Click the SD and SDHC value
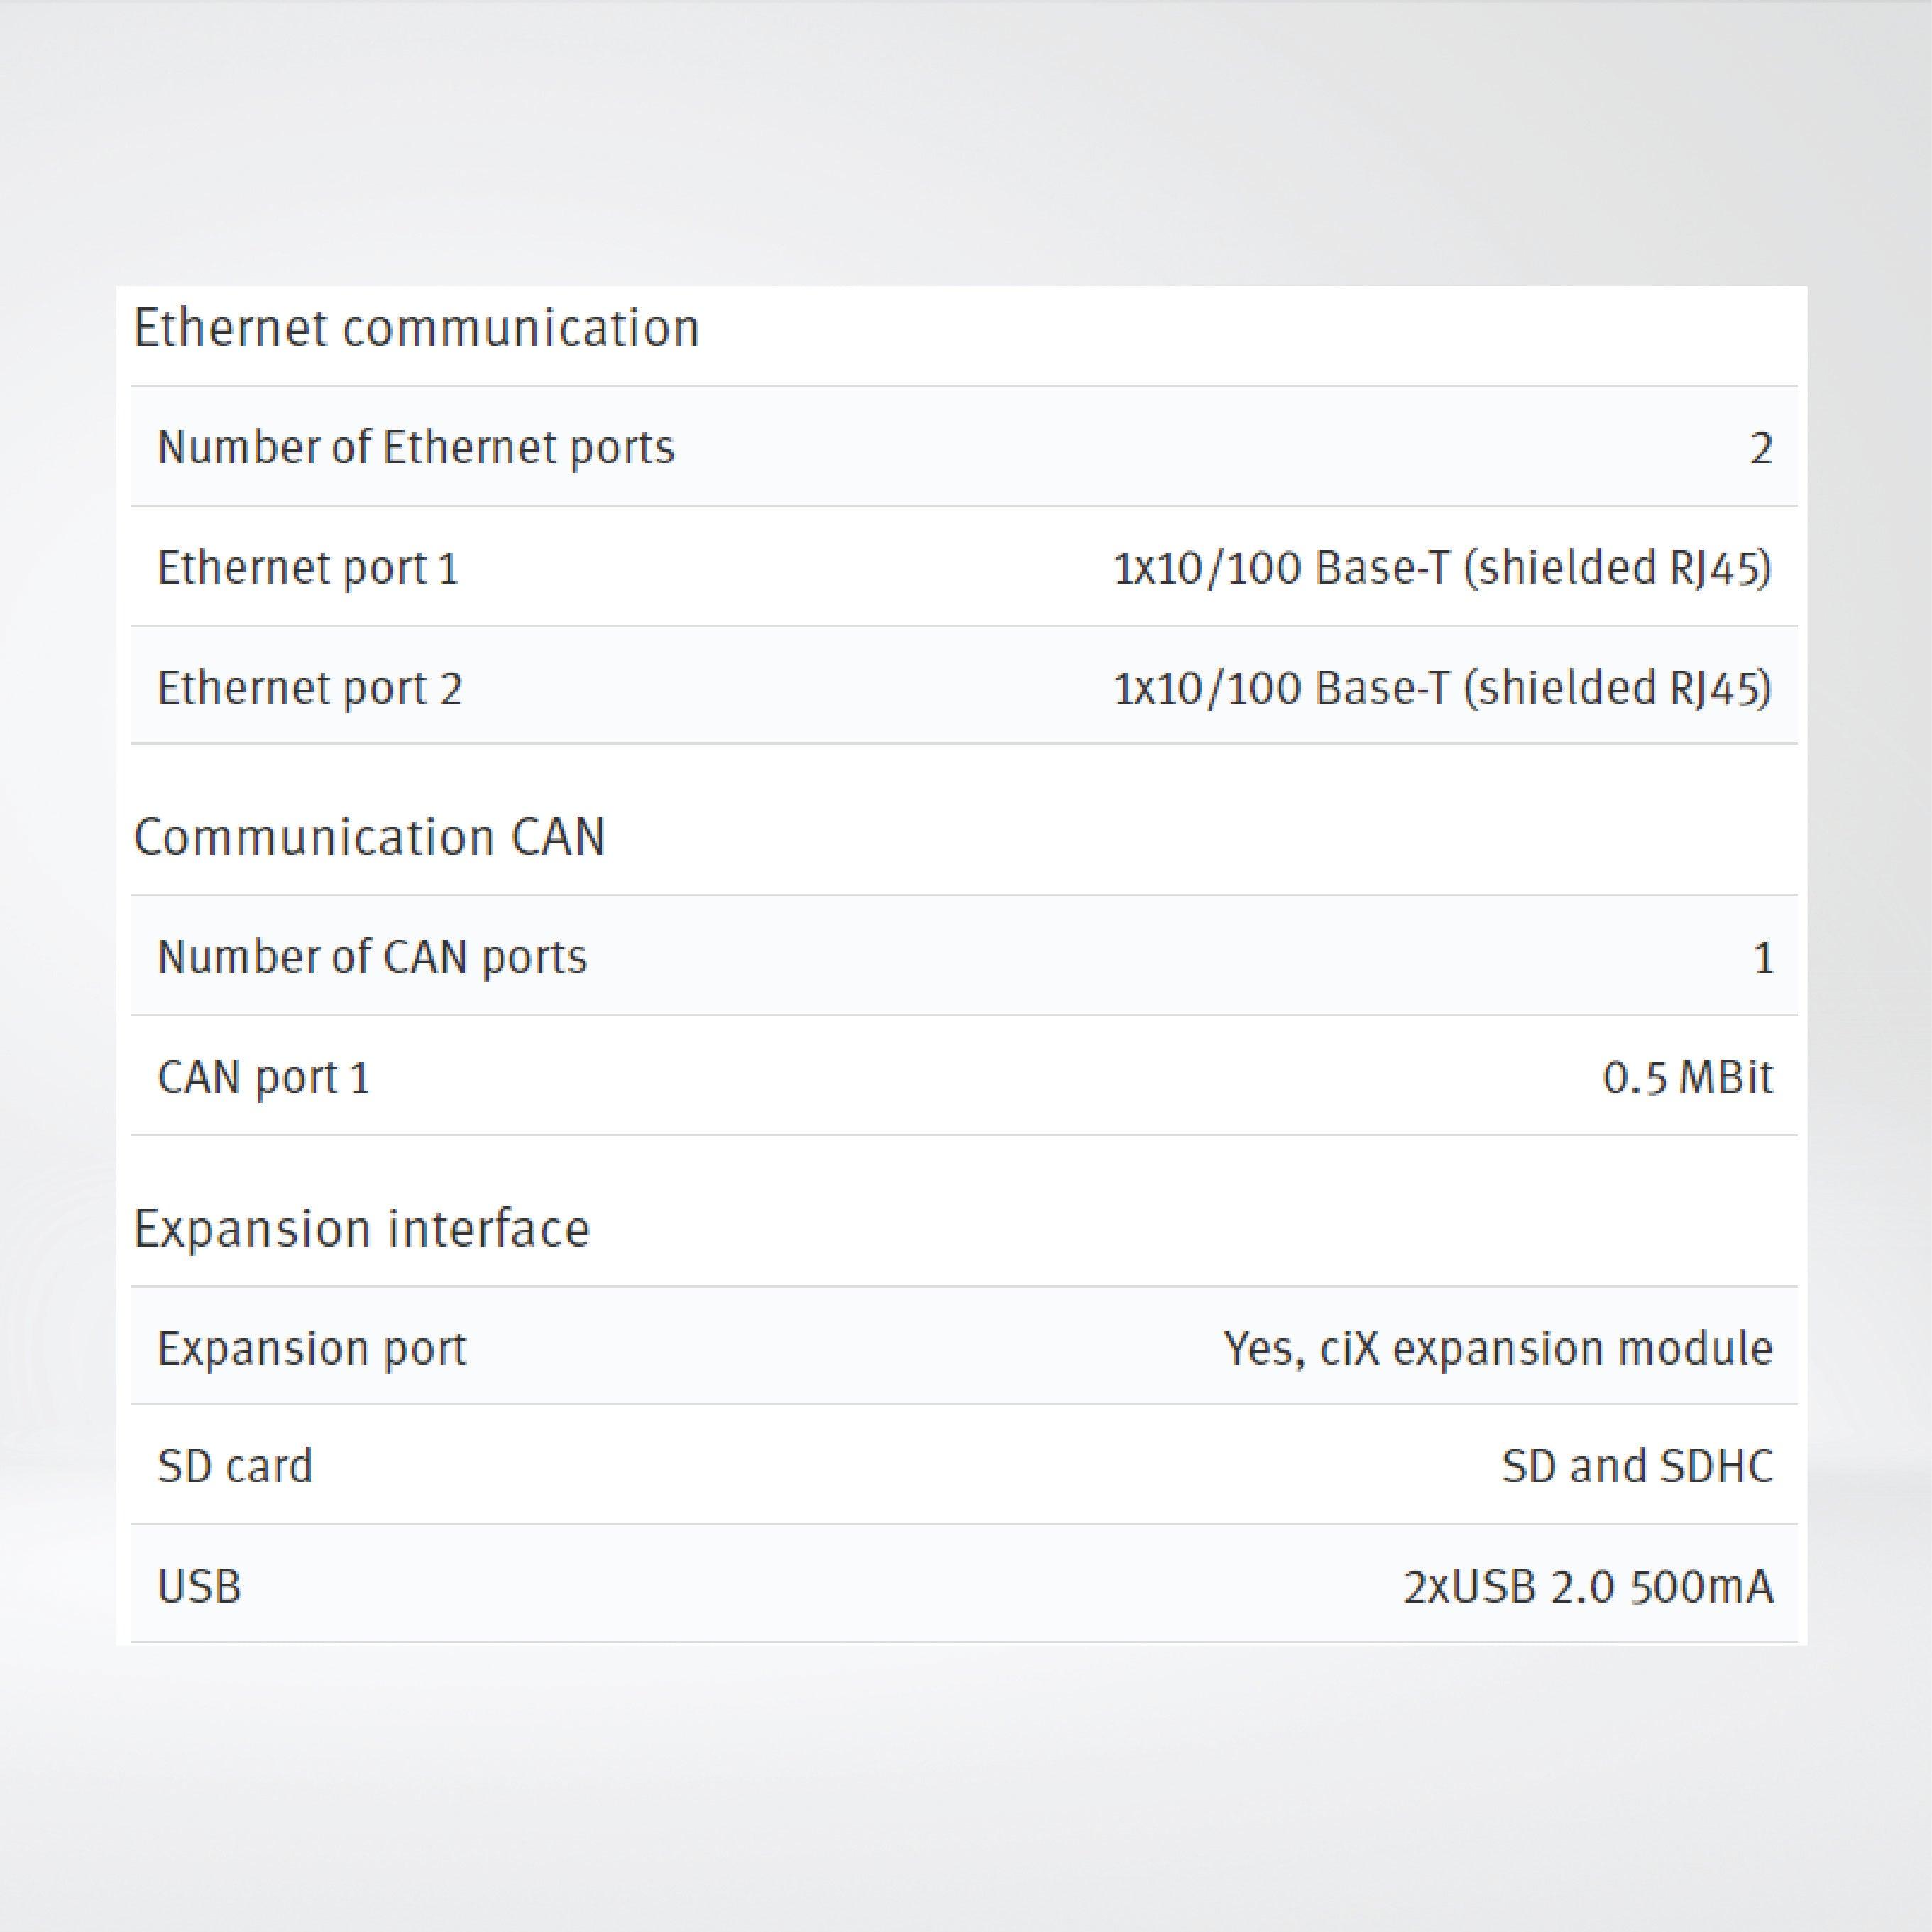The width and height of the screenshot is (1932, 1932). click(x=1636, y=1466)
